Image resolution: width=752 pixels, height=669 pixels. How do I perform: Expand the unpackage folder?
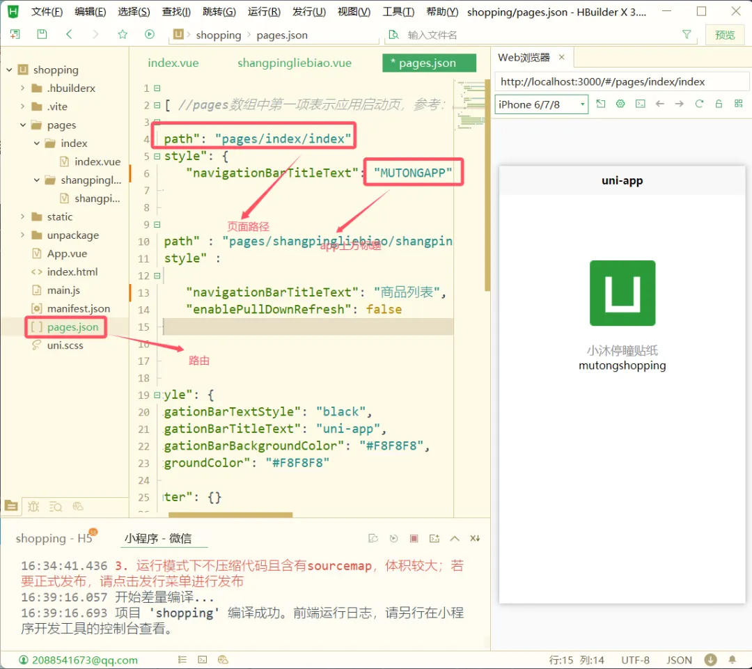(22, 235)
